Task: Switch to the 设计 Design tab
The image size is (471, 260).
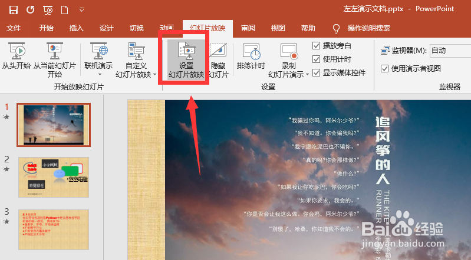Action: click(x=107, y=28)
